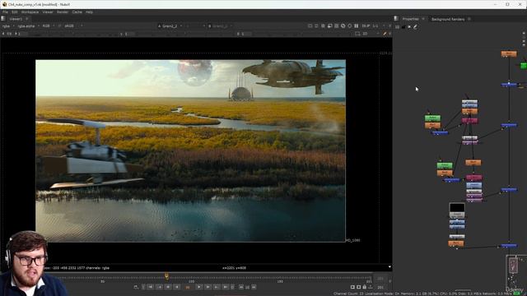Open the 2D view mode dropdown
This screenshot has height=296, width=527.
pyautogui.click(x=369, y=34)
